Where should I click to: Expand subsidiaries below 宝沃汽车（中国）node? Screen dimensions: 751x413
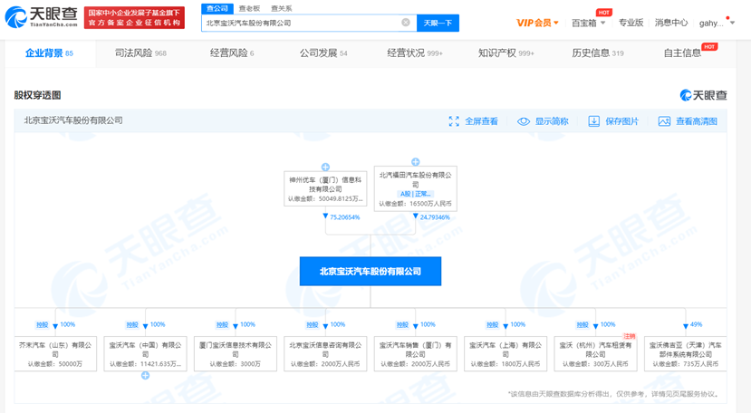(145, 376)
